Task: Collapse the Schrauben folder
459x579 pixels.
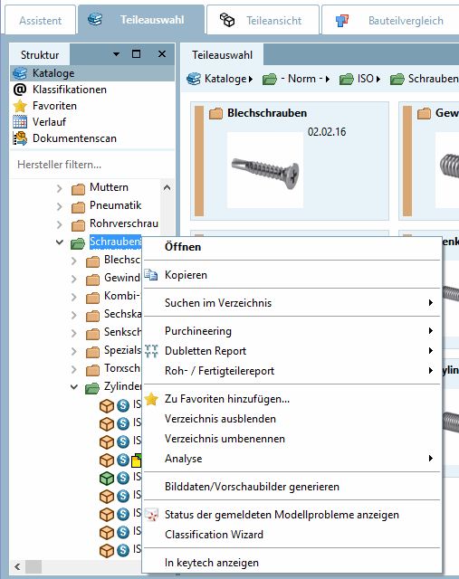Action: tap(59, 242)
